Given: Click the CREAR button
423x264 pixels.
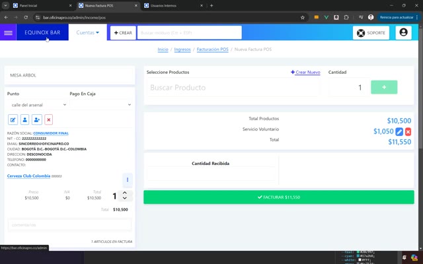Looking at the screenshot, I should click(123, 33).
